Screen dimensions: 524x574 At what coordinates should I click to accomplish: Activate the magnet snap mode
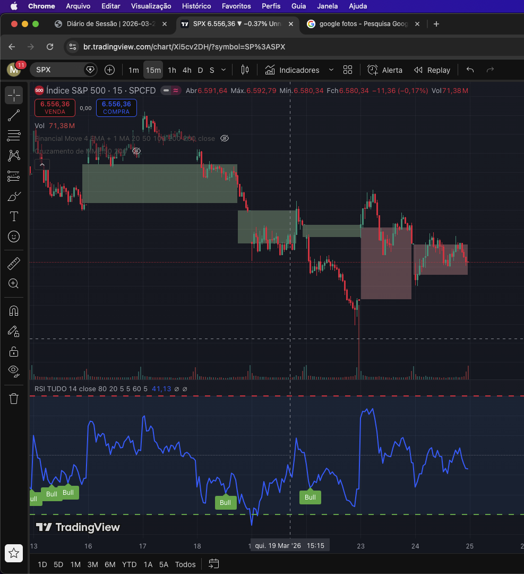[x=14, y=311]
